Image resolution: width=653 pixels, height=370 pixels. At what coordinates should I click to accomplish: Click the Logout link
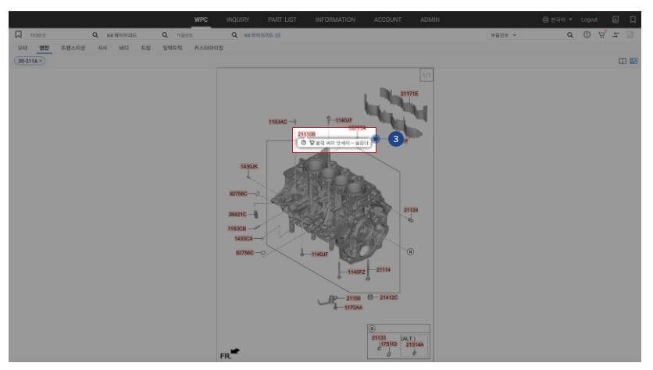pyautogui.click(x=589, y=20)
